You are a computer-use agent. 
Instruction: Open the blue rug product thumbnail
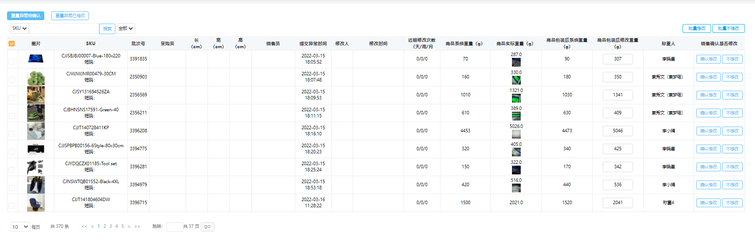pos(36,59)
